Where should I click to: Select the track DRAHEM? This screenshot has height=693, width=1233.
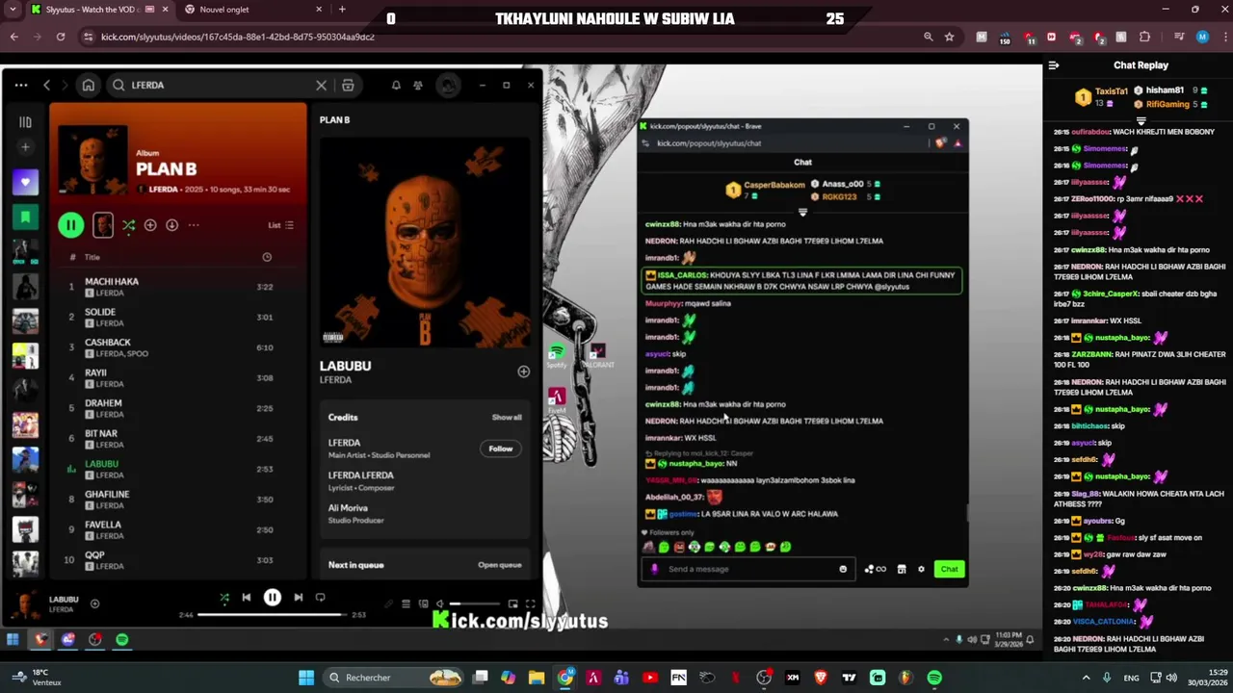pos(179,408)
